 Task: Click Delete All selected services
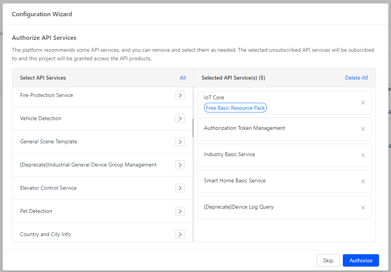click(x=356, y=78)
